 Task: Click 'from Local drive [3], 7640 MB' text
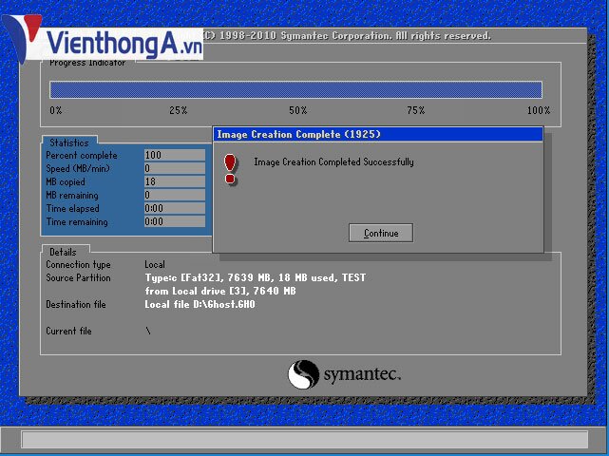pyautogui.click(x=220, y=291)
